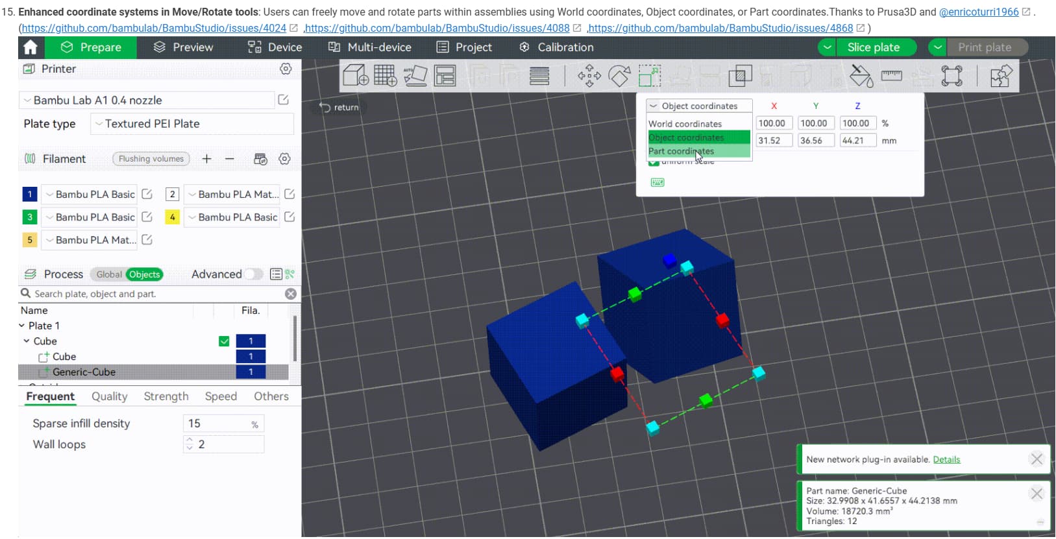Open the Multi-device tab
Image resolution: width=1056 pixels, height=539 pixels.
click(370, 47)
